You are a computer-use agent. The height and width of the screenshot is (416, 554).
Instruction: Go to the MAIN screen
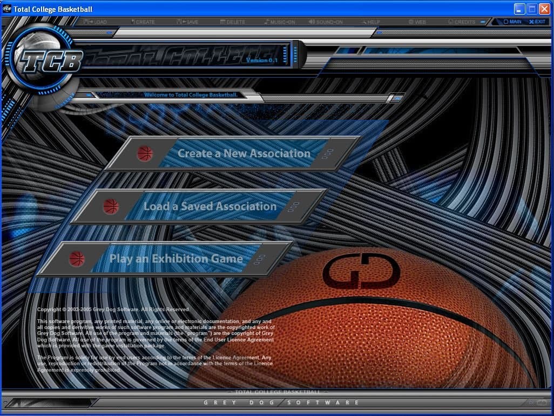512,22
